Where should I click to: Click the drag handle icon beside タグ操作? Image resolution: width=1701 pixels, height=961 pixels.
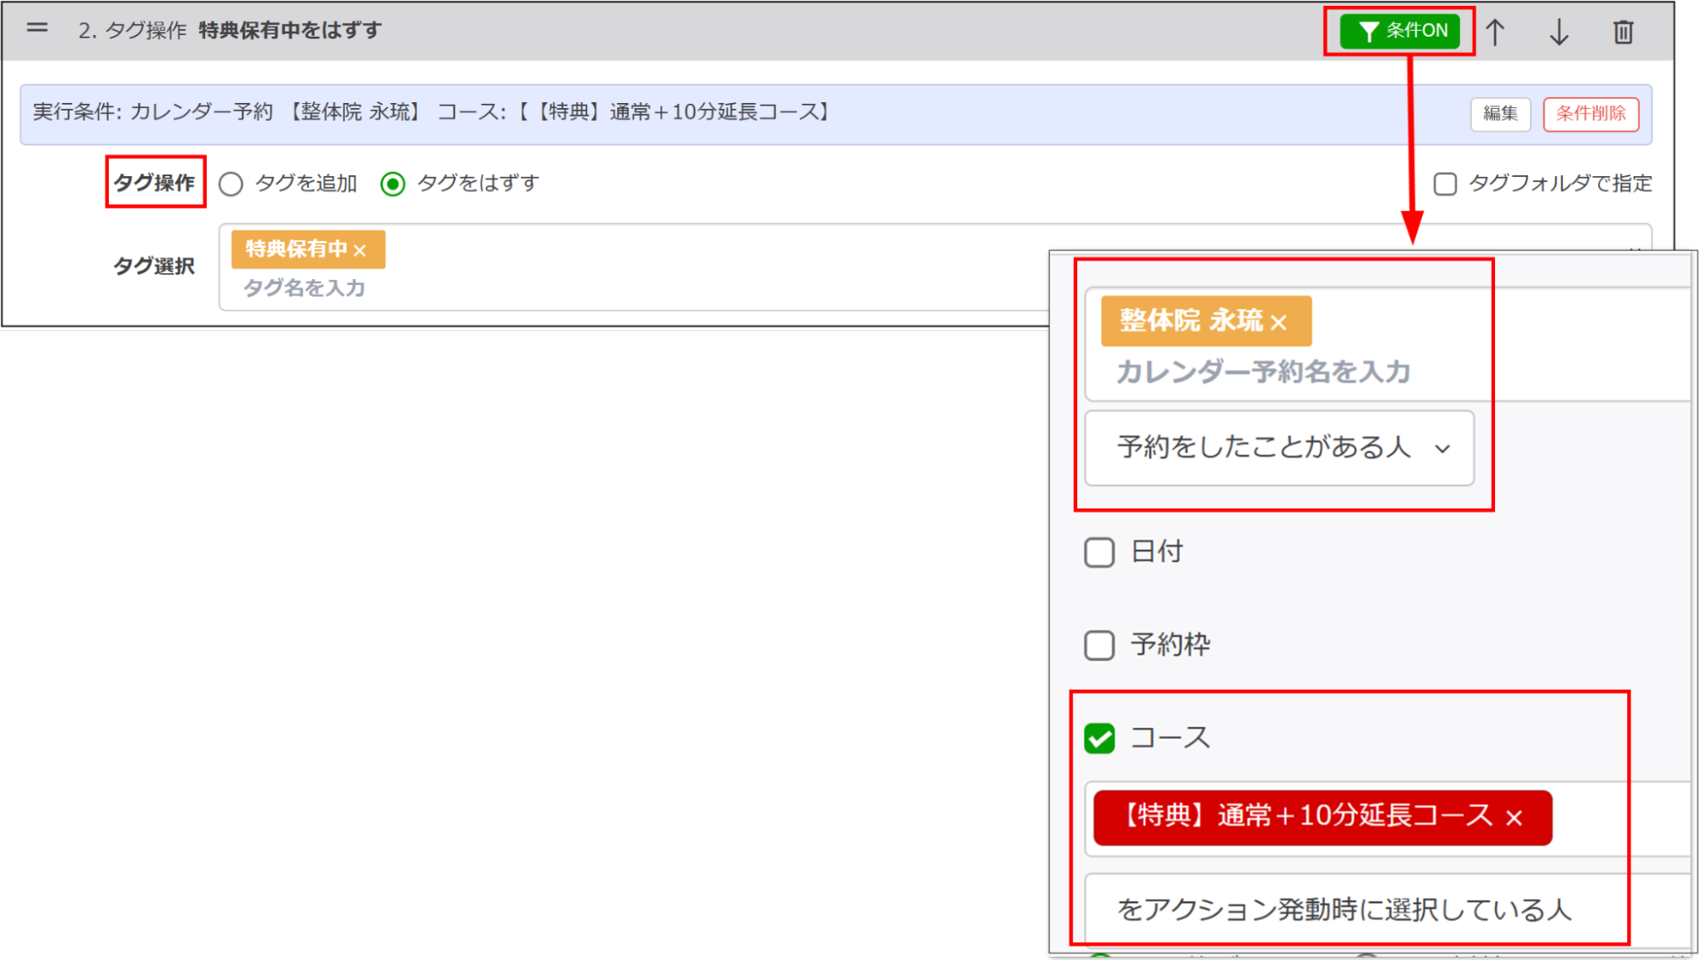pyautogui.click(x=36, y=28)
